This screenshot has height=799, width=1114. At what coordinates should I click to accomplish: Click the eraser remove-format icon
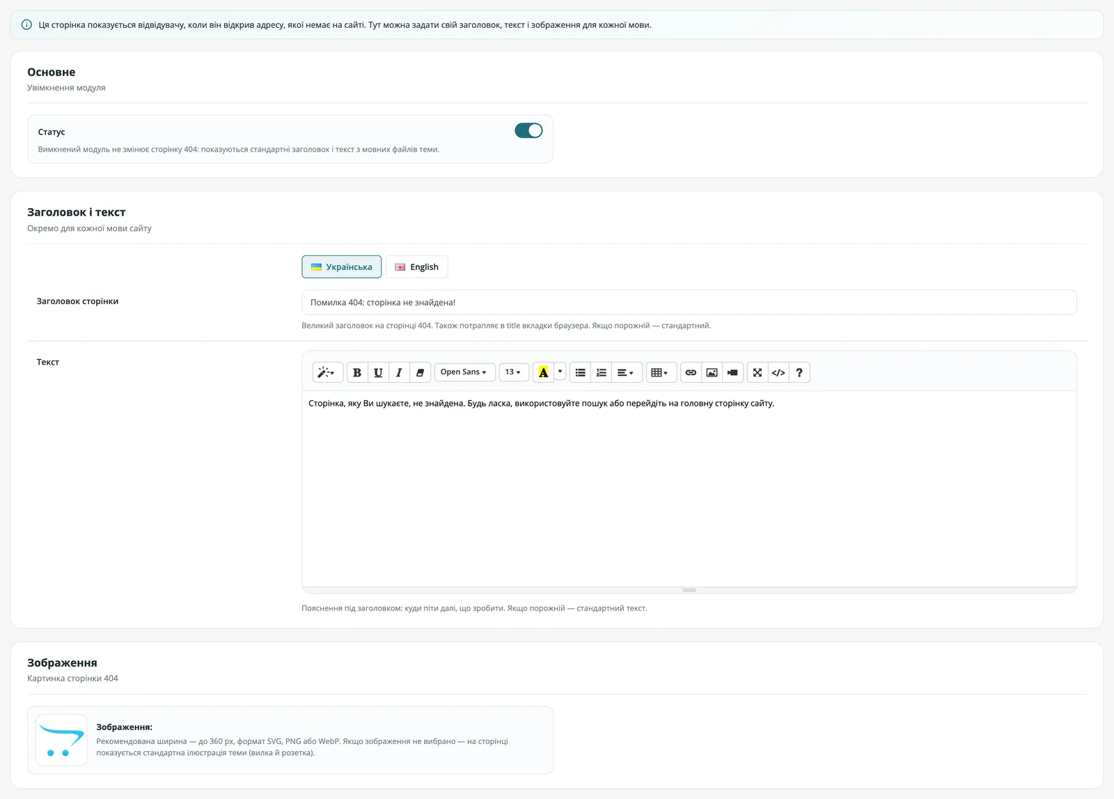click(x=420, y=372)
